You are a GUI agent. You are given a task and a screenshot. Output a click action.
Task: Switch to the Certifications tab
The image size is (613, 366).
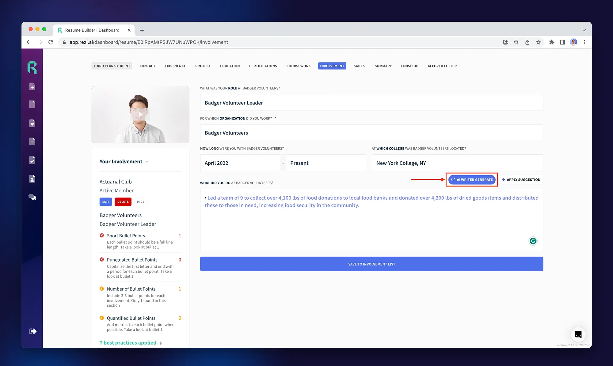(263, 66)
